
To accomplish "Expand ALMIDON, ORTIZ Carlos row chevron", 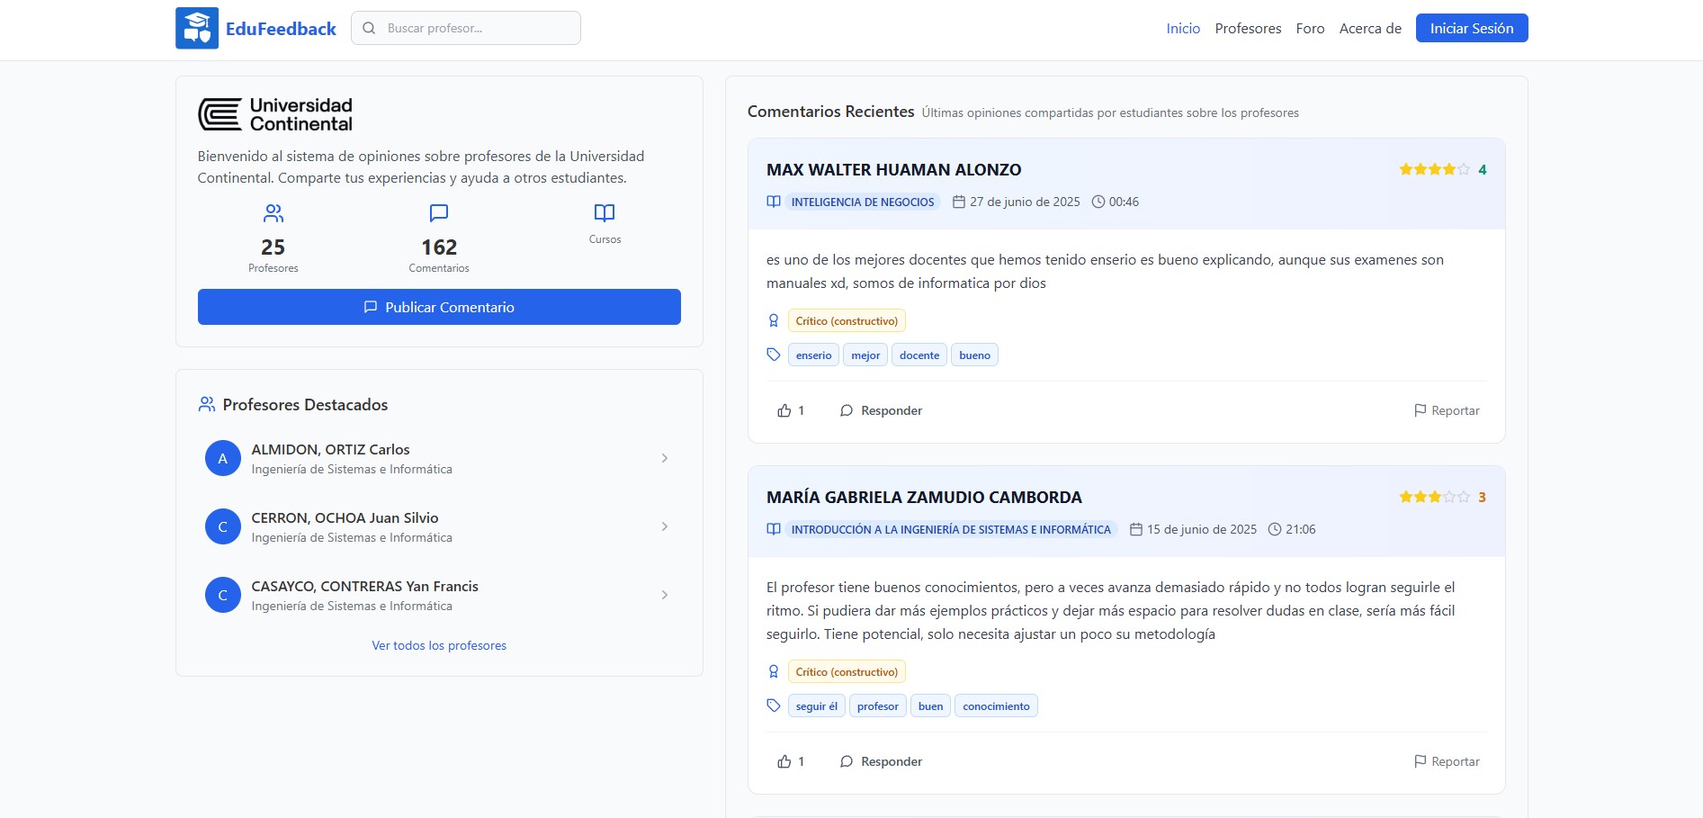I will point(665,458).
